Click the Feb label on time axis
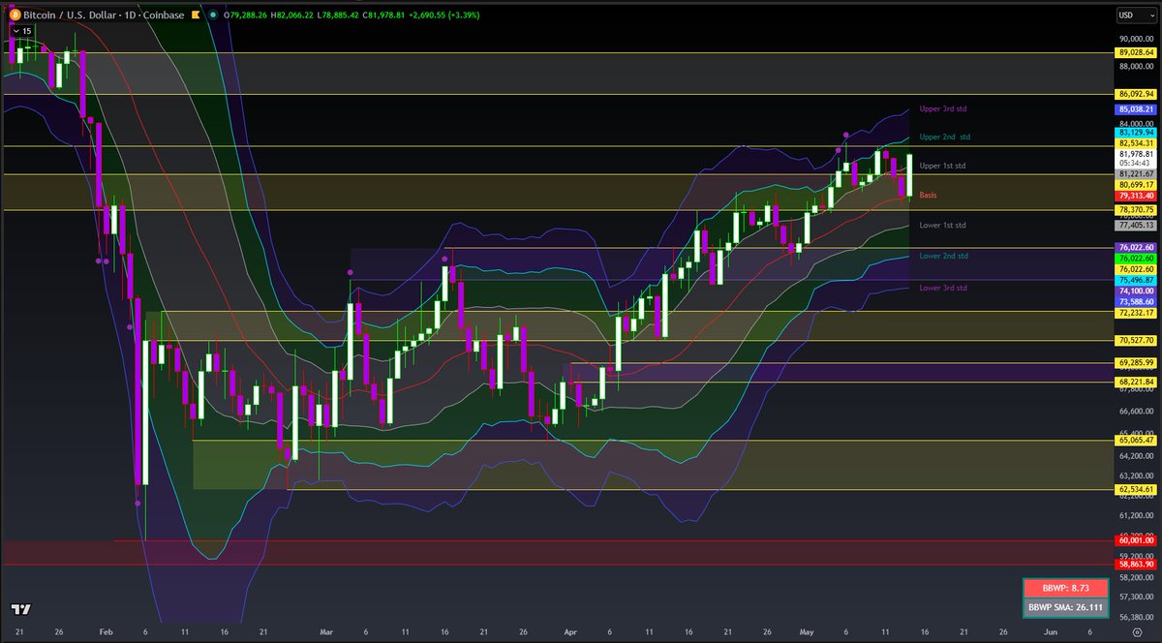 [x=106, y=630]
